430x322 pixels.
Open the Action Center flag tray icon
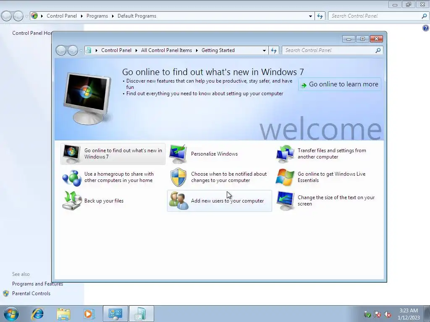pos(378,314)
